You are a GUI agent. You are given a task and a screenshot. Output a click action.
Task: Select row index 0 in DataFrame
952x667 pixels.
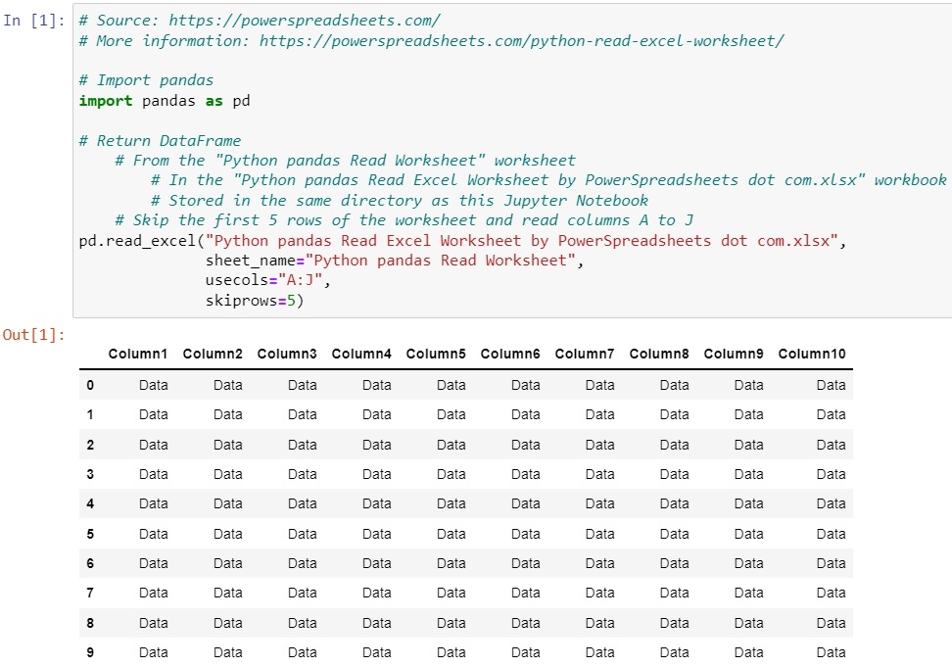coord(90,386)
